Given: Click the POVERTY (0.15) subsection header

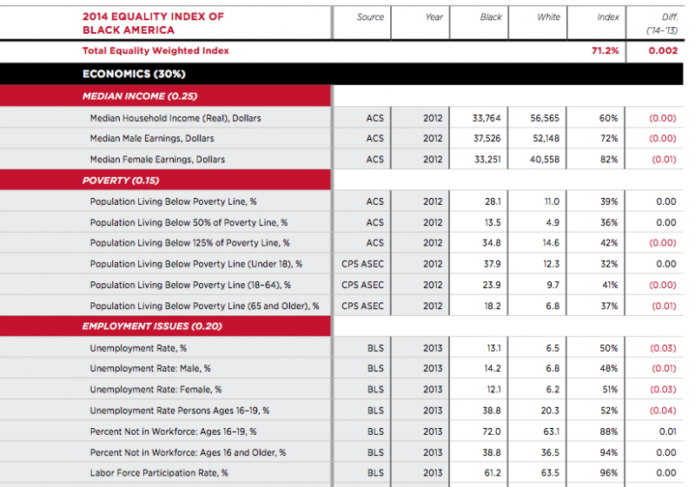Looking at the screenshot, I should [x=120, y=181].
